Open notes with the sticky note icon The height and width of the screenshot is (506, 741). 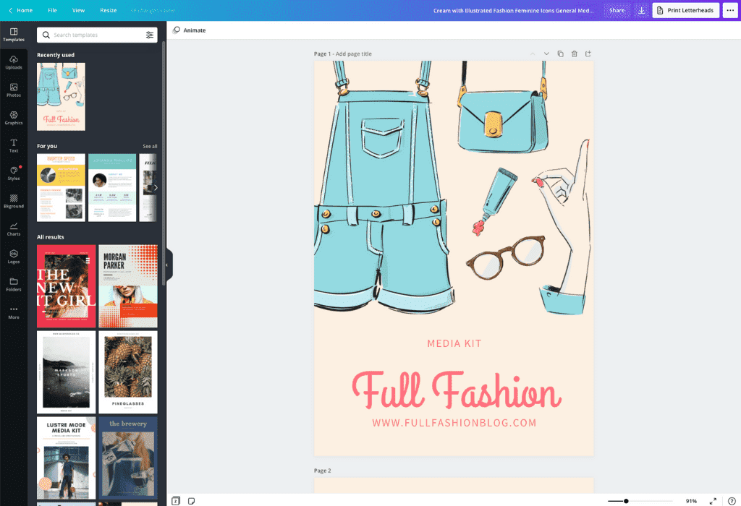point(190,500)
